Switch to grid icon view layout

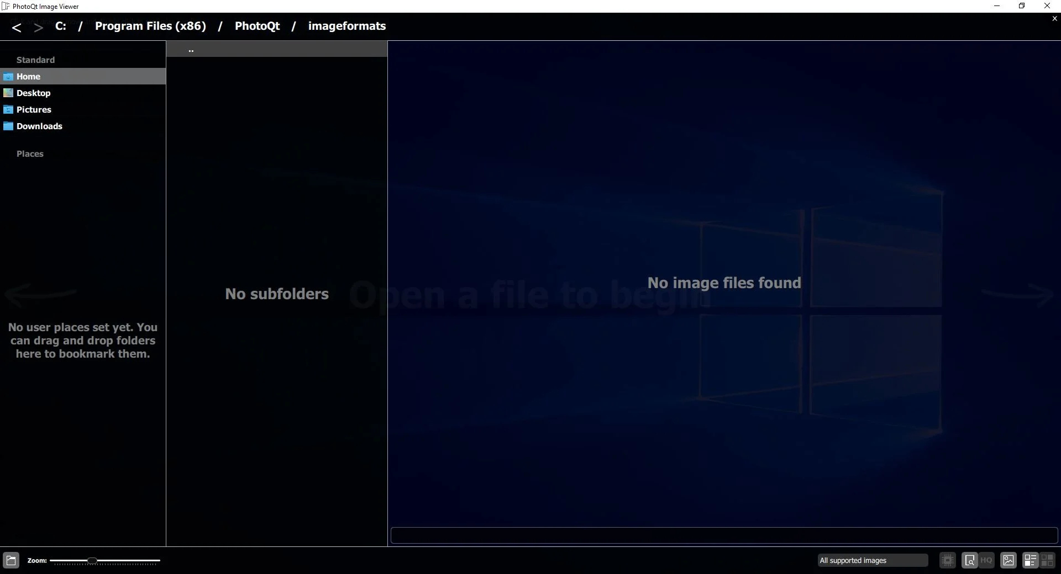coord(1047,560)
